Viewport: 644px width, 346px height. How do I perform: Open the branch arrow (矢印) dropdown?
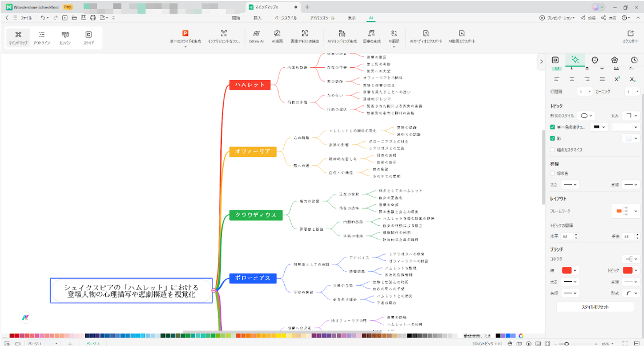570,293
